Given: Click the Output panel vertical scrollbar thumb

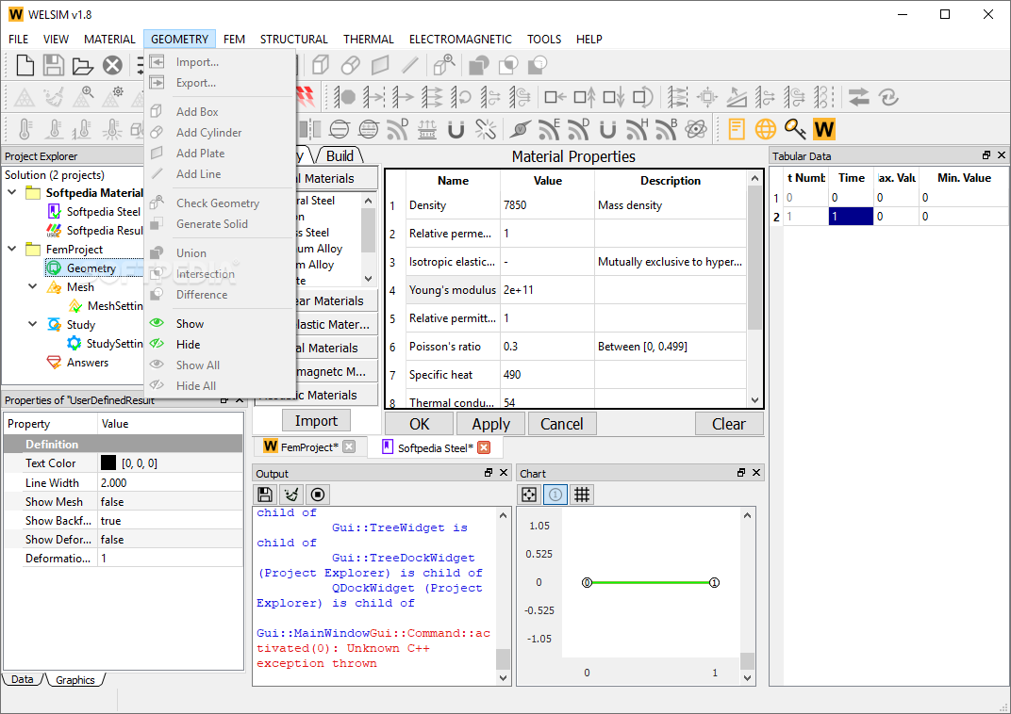Looking at the screenshot, I should [503, 658].
